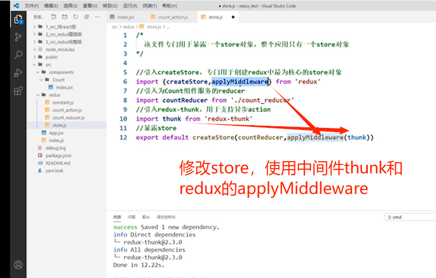
Task: Open the 终端(T) menu
Action: pyautogui.click(x=150, y=6)
